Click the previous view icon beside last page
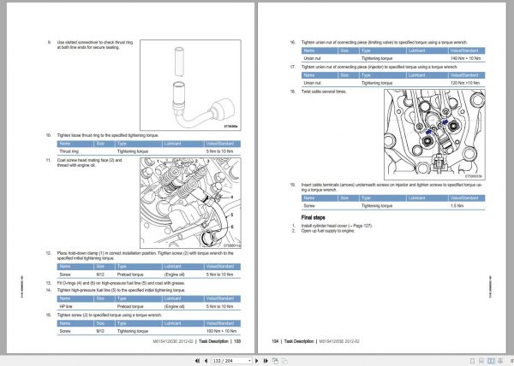Image resolution: width=514 pixels, height=366 pixels. [x=275, y=361]
